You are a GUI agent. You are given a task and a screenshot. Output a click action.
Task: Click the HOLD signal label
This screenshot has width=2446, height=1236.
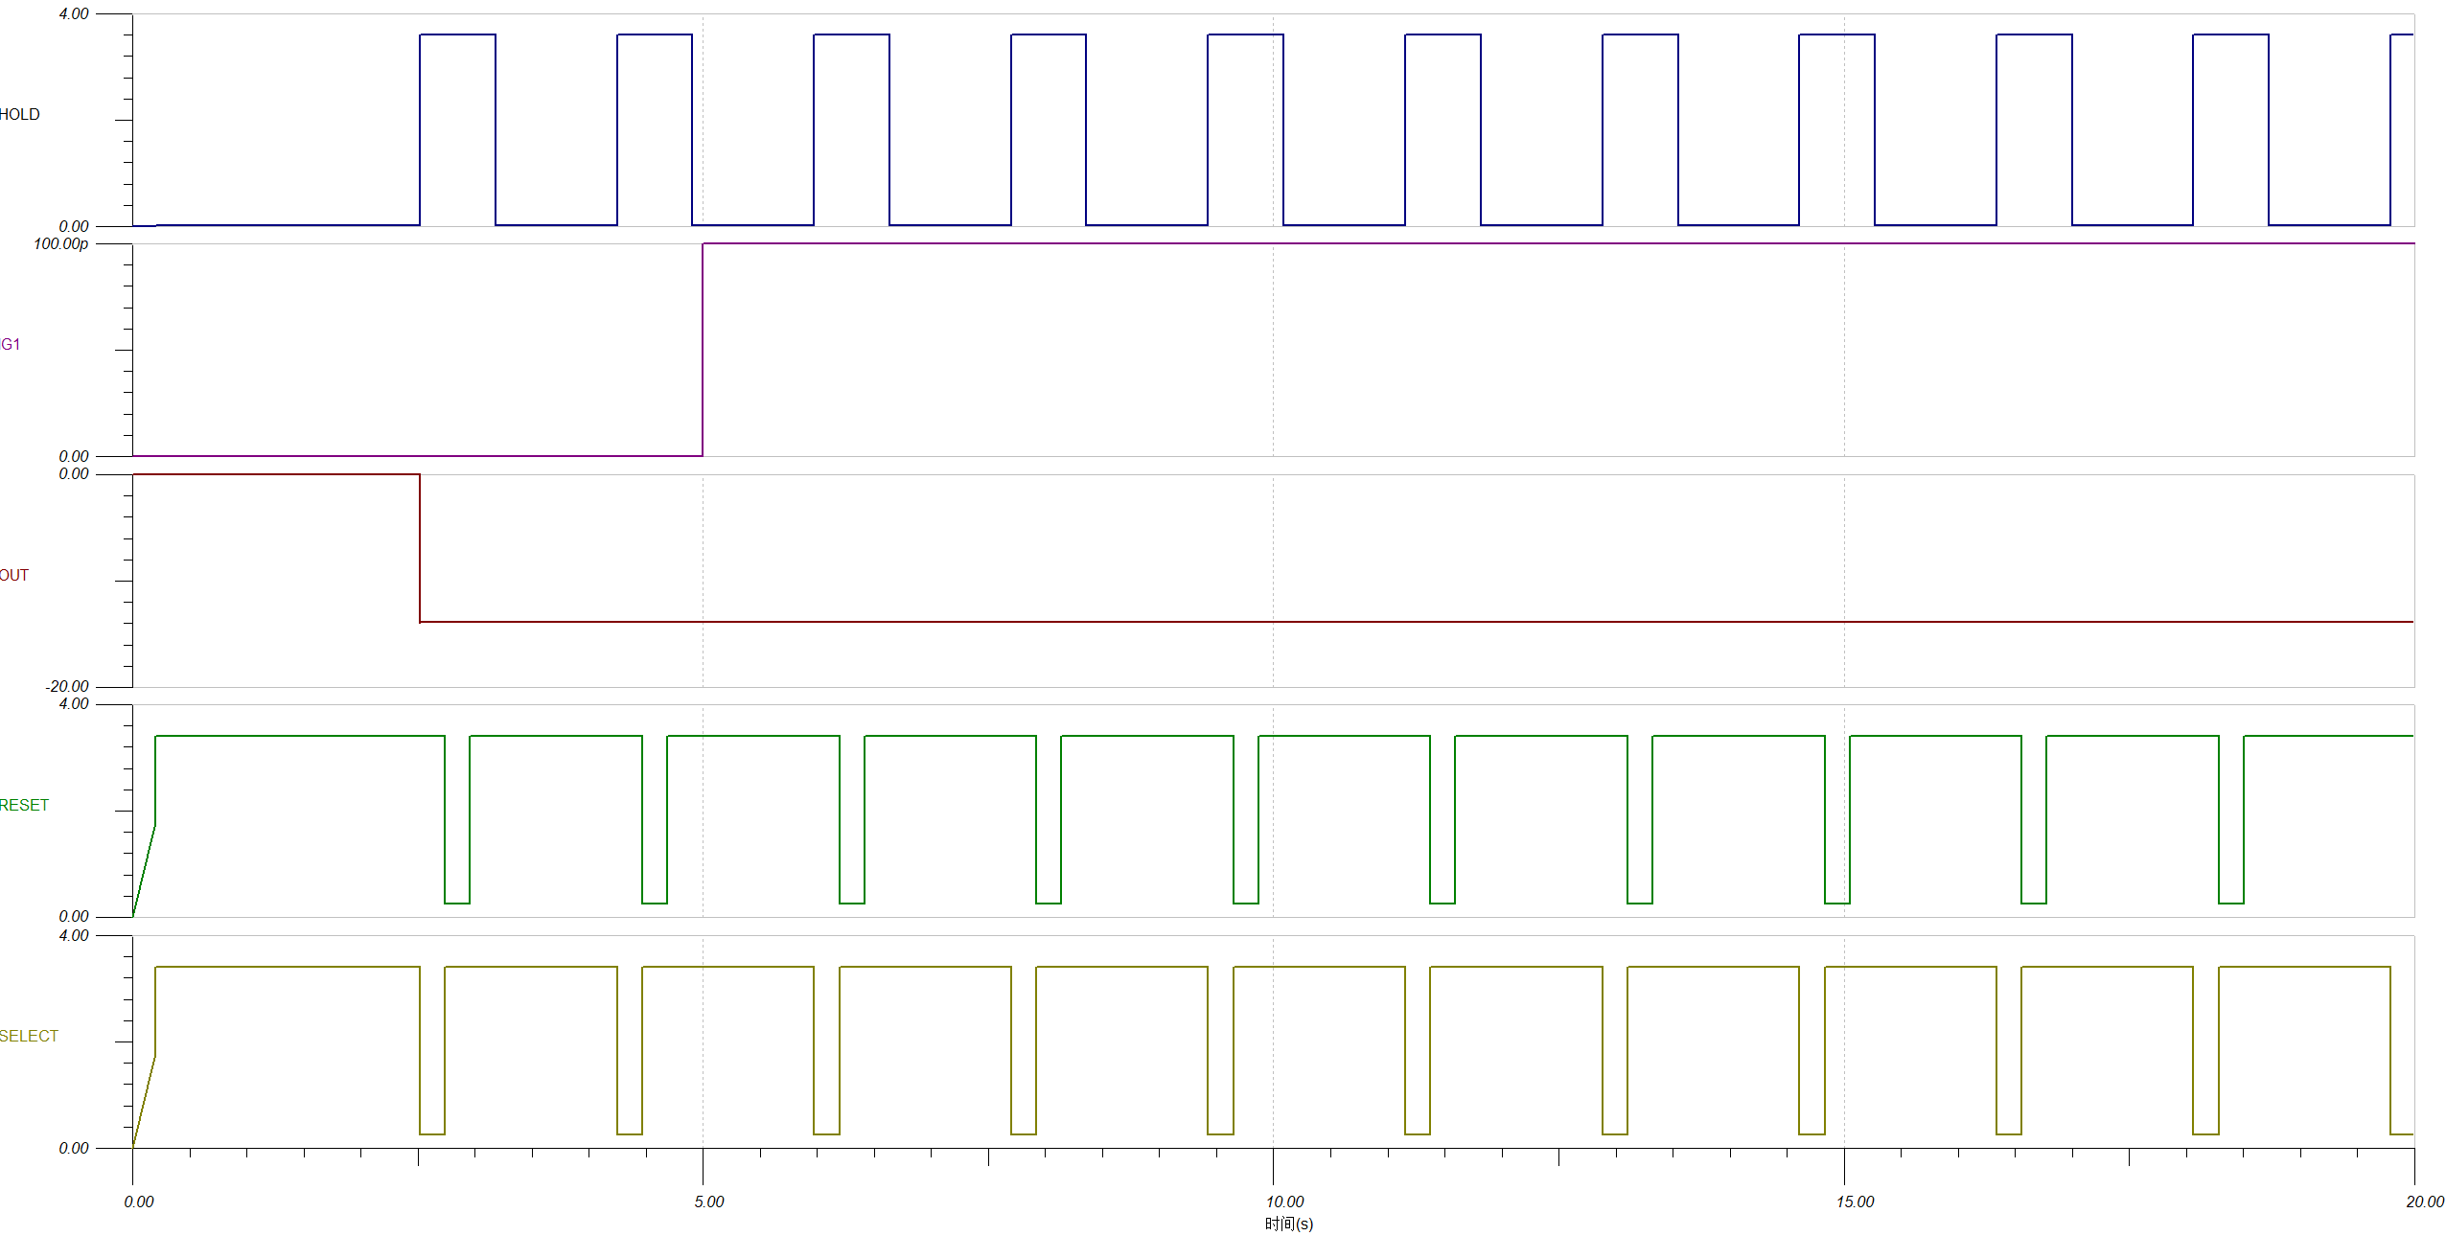click(19, 114)
